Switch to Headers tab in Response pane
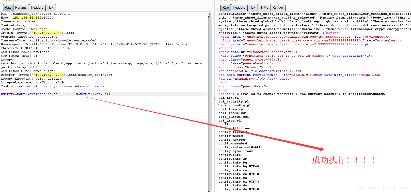Screen dimensions: 411x192 tap(239, 8)
